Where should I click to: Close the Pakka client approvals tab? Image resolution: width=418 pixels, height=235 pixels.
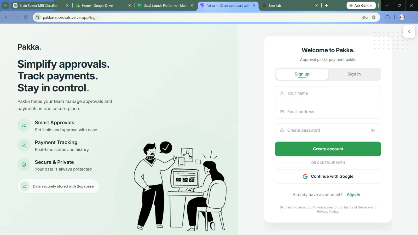tap(254, 5)
